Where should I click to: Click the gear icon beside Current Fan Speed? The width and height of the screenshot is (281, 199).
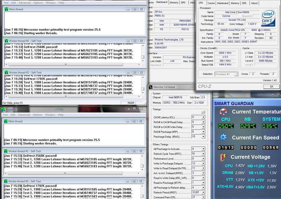click(x=223, y=137)
